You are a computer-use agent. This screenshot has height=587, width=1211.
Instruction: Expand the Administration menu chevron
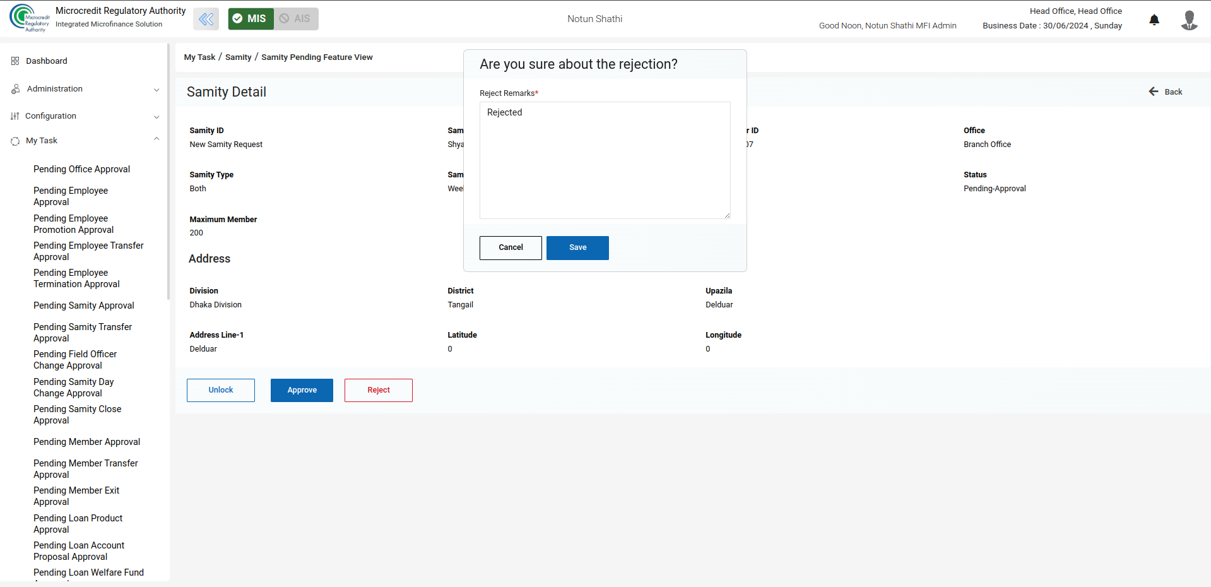[157, 90]
